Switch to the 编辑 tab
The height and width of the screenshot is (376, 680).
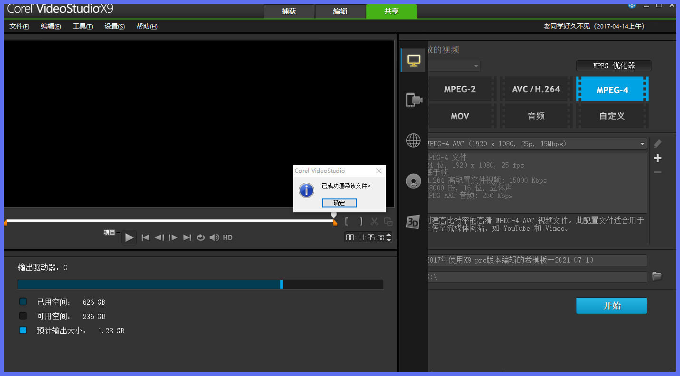tap(340, 11)
